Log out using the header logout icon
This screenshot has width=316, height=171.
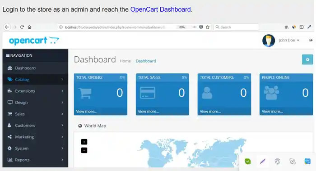pos(311,40)
